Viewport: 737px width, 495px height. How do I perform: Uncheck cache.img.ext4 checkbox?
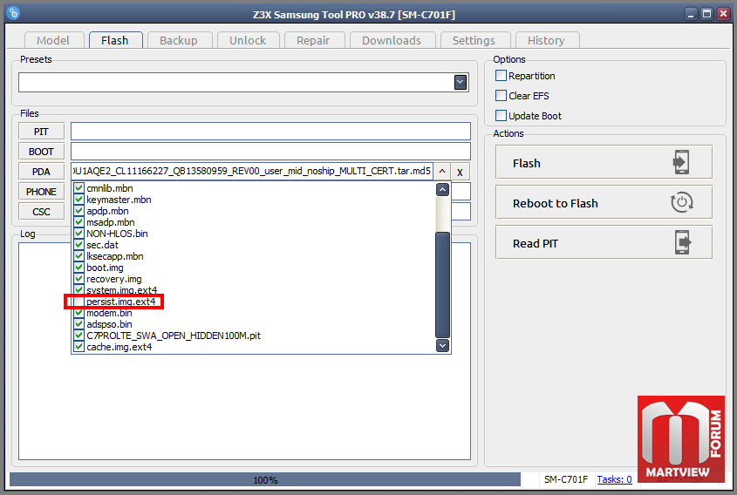pyautogui.click(x=79, y=347)
